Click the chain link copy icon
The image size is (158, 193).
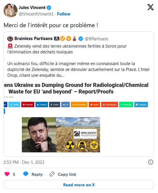(x=52, y=174)
